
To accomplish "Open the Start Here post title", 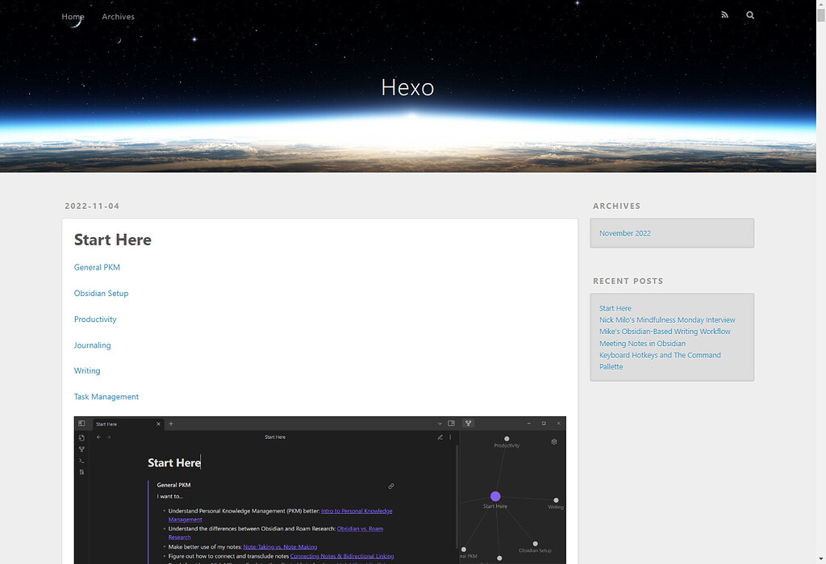I will coord(112,240).
